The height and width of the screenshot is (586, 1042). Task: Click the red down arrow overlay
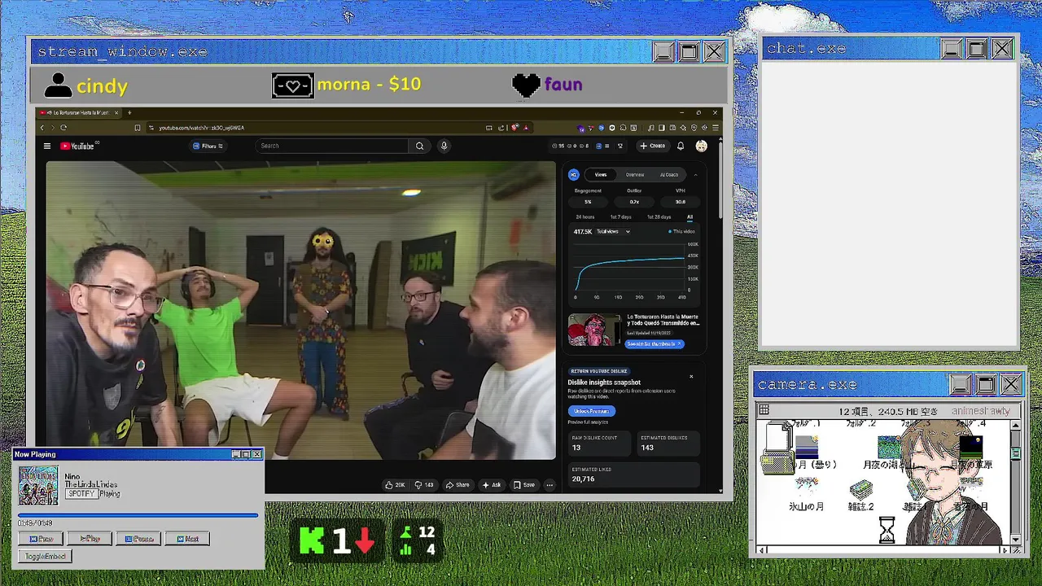click(x=364, y=541)
